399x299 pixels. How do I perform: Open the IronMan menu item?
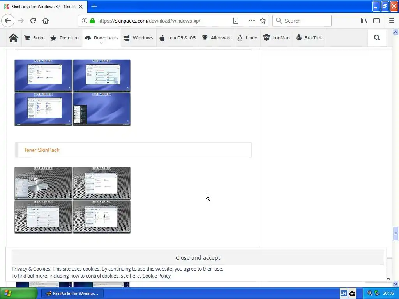(x=276, y=38)
